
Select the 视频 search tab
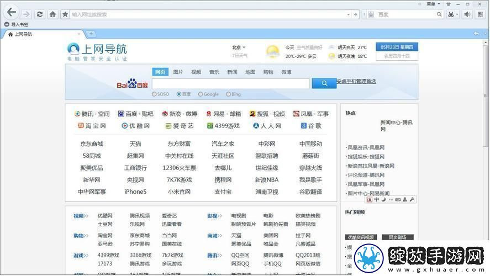click(x=196, y=72)
